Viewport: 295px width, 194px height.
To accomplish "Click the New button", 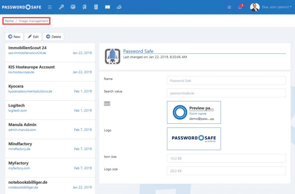I will pos(14,37).
